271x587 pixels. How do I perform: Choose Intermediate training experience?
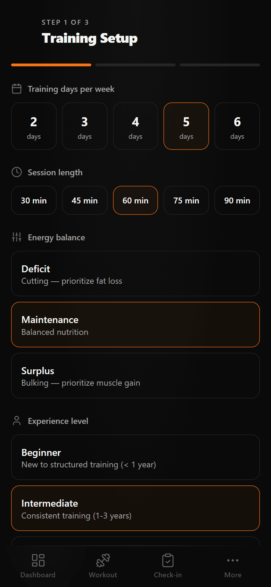135,508
